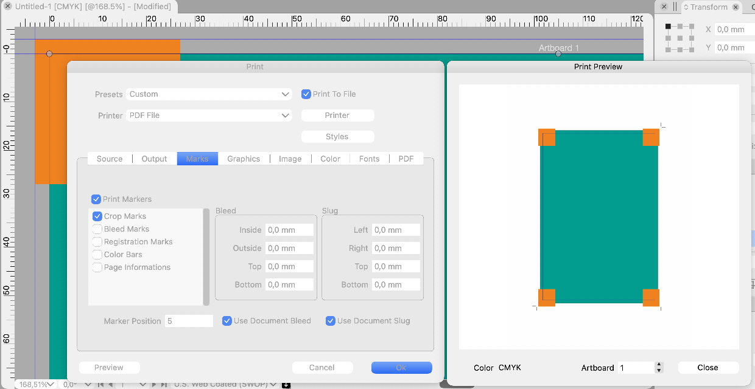Click the black download arrow next to color profile
This screenshot has width=755, height=389.
click(x=286, y=384)
